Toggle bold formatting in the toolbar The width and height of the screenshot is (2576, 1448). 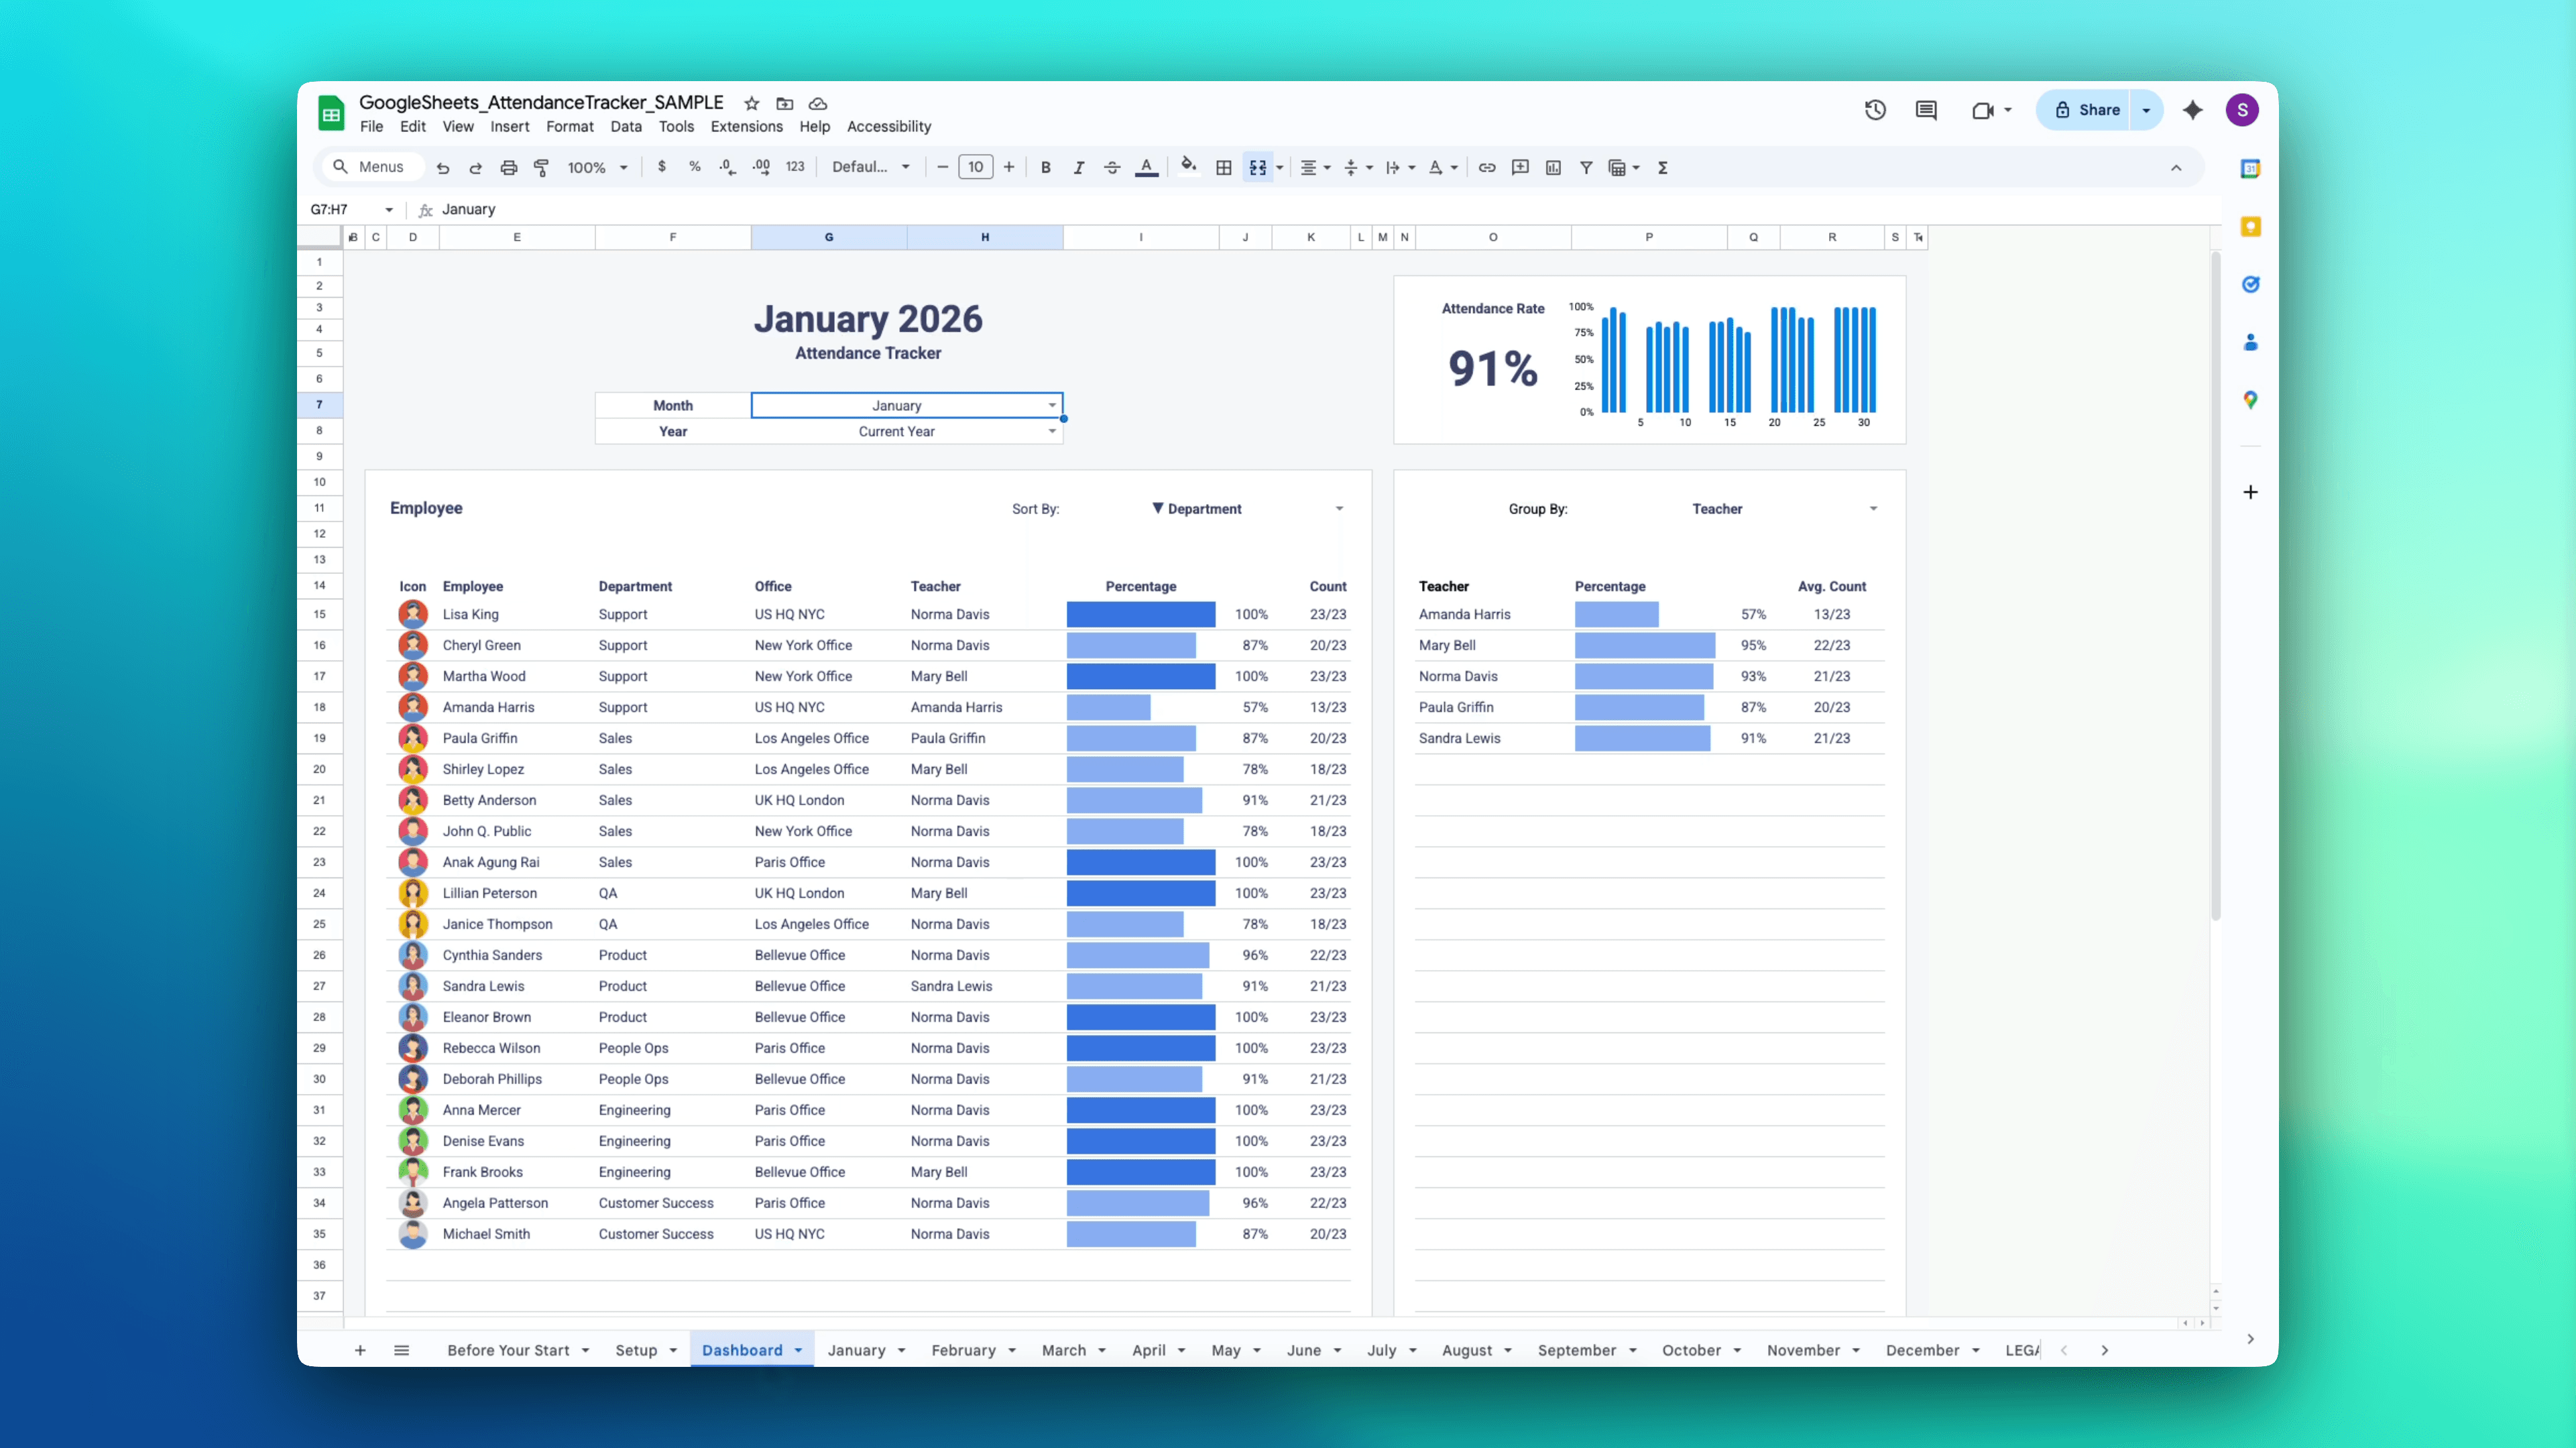(1045, 167)
